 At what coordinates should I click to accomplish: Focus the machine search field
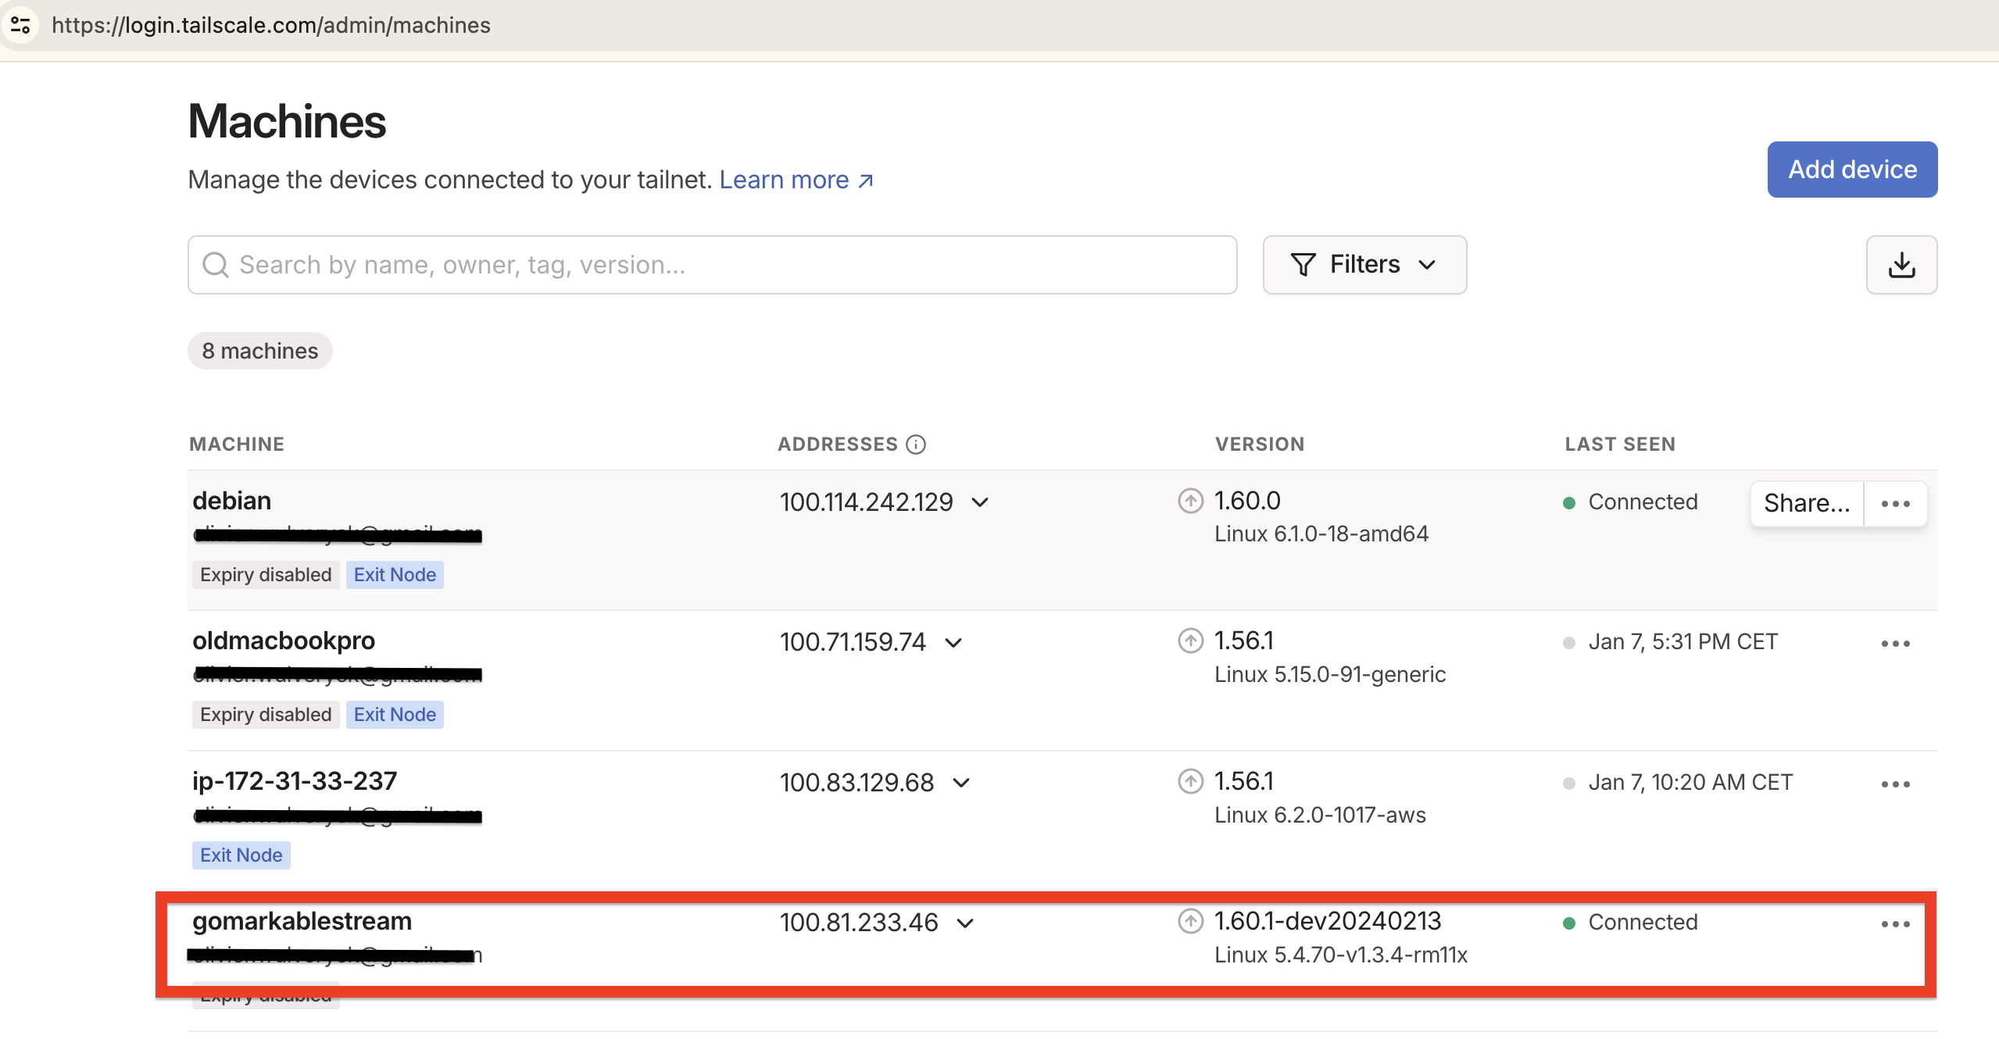[712, 265]
